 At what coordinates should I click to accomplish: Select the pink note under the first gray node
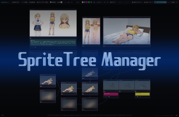tap(111, 94)
